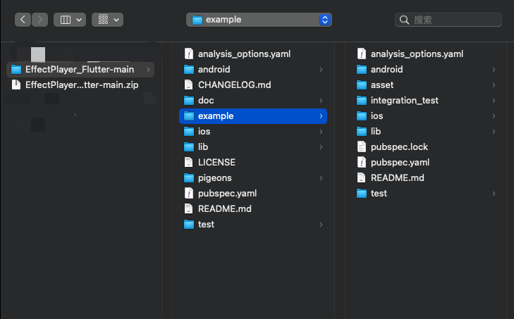Expand the integration_test folder chevron
The height and width of the screenshot is (319, 514).
click(494, 101)
